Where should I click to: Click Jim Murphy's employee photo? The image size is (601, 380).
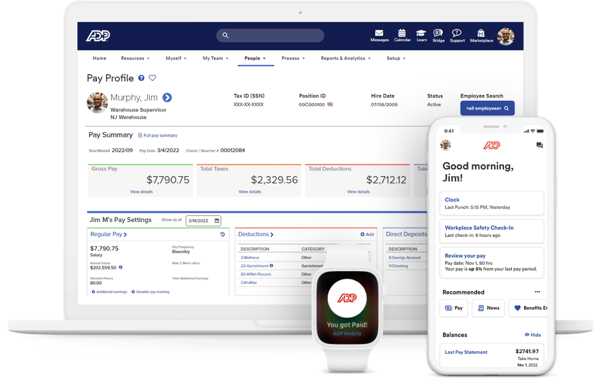click(97, 103)
